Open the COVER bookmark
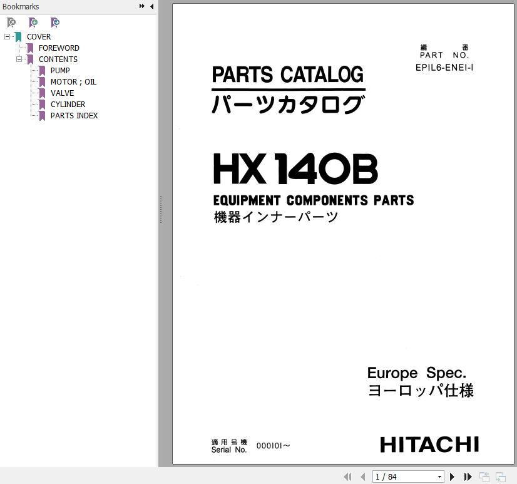 39,36
